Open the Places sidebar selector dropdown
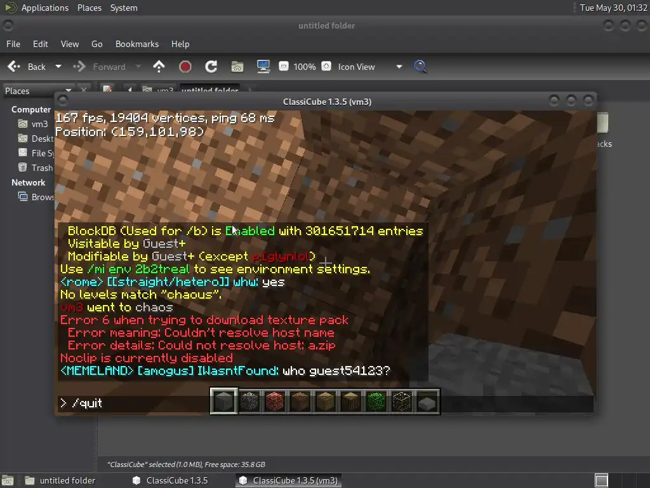The height and width of the screenshot is (488, 650). [38, 91]
